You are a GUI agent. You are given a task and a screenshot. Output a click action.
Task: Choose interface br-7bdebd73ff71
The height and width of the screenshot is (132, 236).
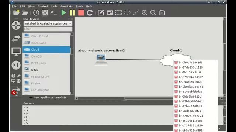[195, 111]
